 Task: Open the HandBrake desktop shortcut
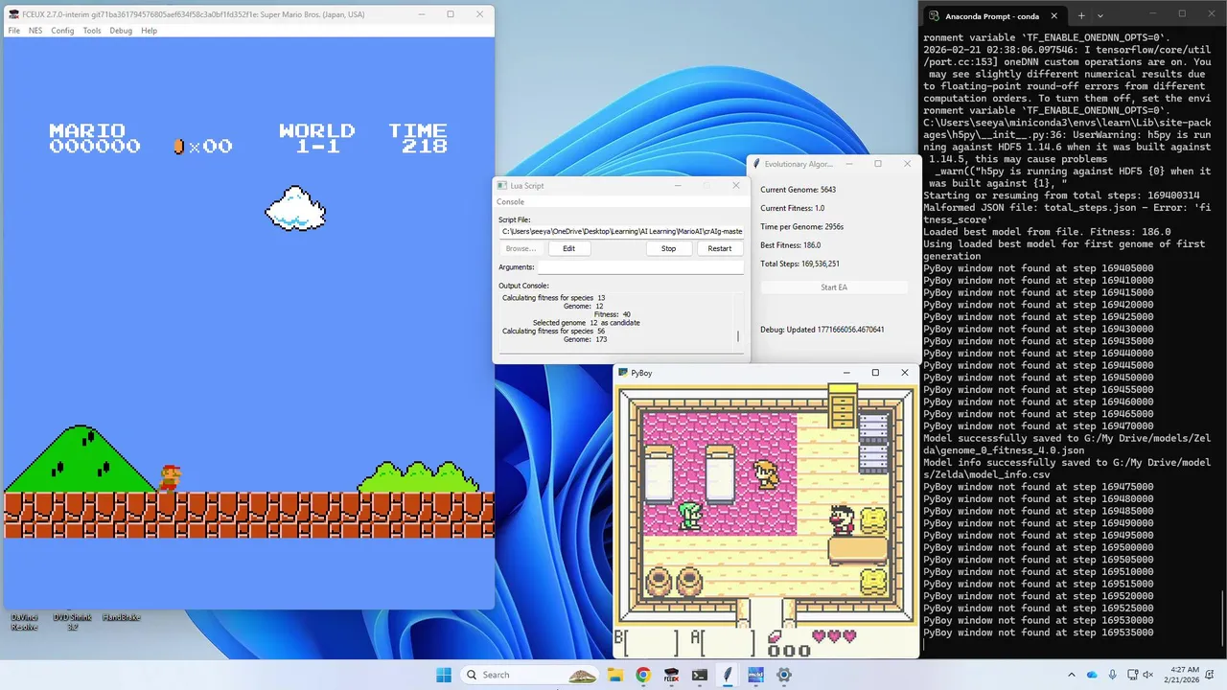(x=121, y=617)
